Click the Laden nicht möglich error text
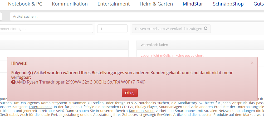Viewport: 264px width, 124px height. pyautogui.click(x=172, y=55)
